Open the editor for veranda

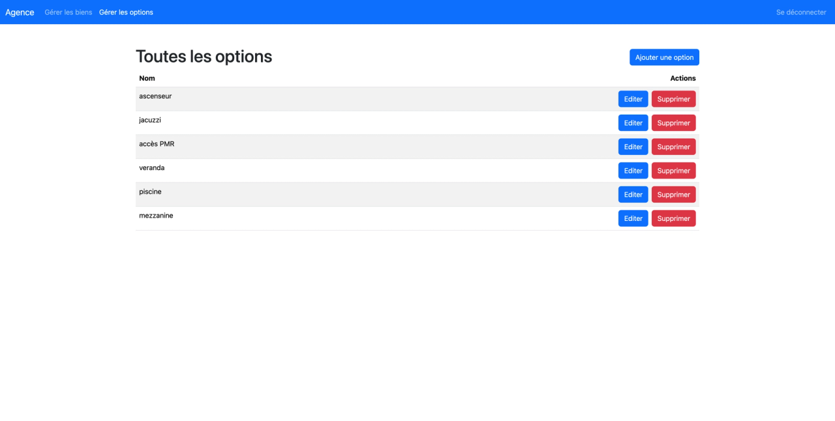633,171
